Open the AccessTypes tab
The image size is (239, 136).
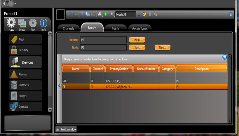139,28
